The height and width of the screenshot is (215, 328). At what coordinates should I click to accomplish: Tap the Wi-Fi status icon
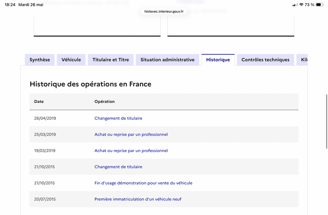(301, 5)
